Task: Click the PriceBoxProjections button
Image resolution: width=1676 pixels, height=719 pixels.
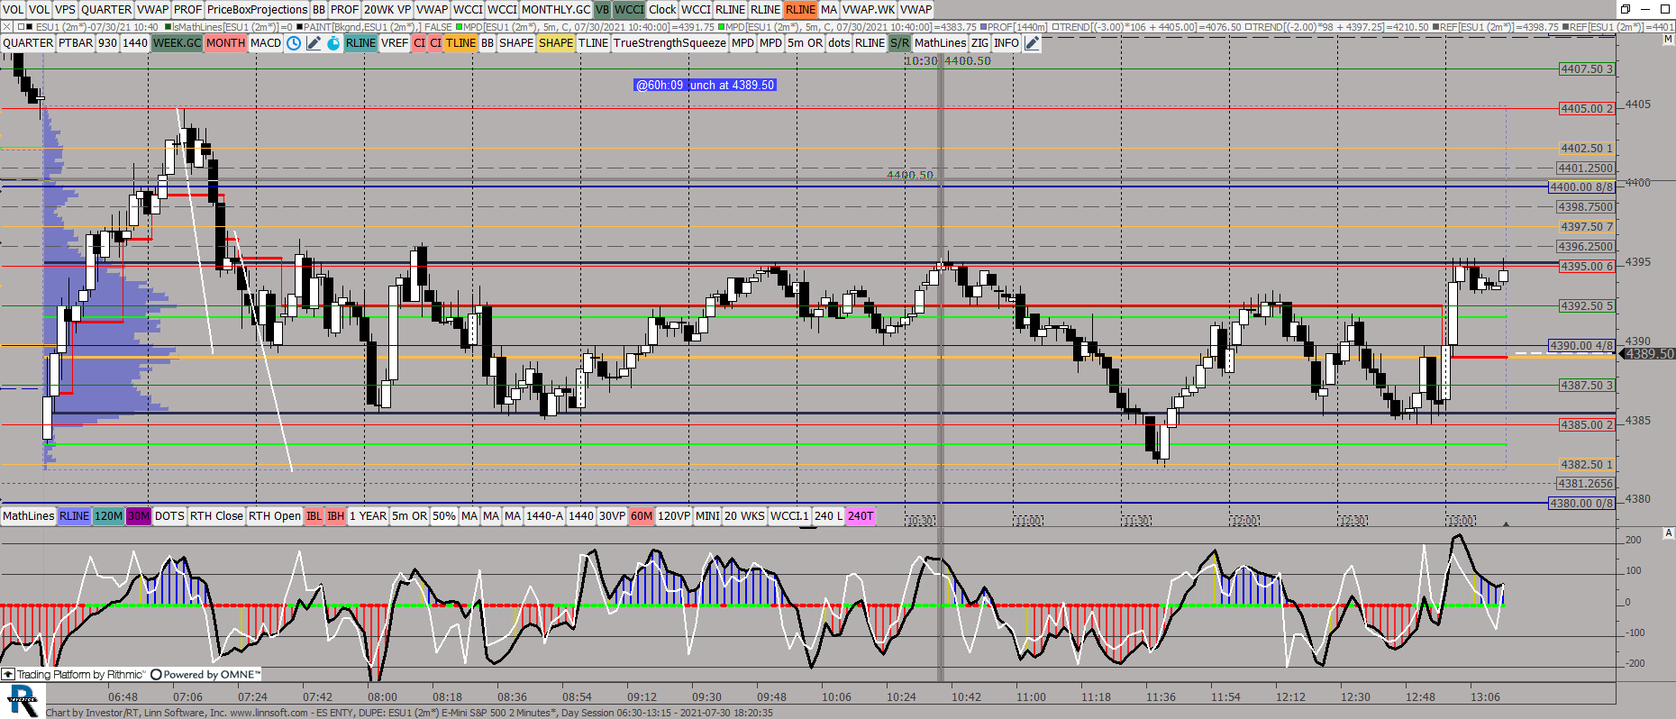Action: (x=257, y=9)
